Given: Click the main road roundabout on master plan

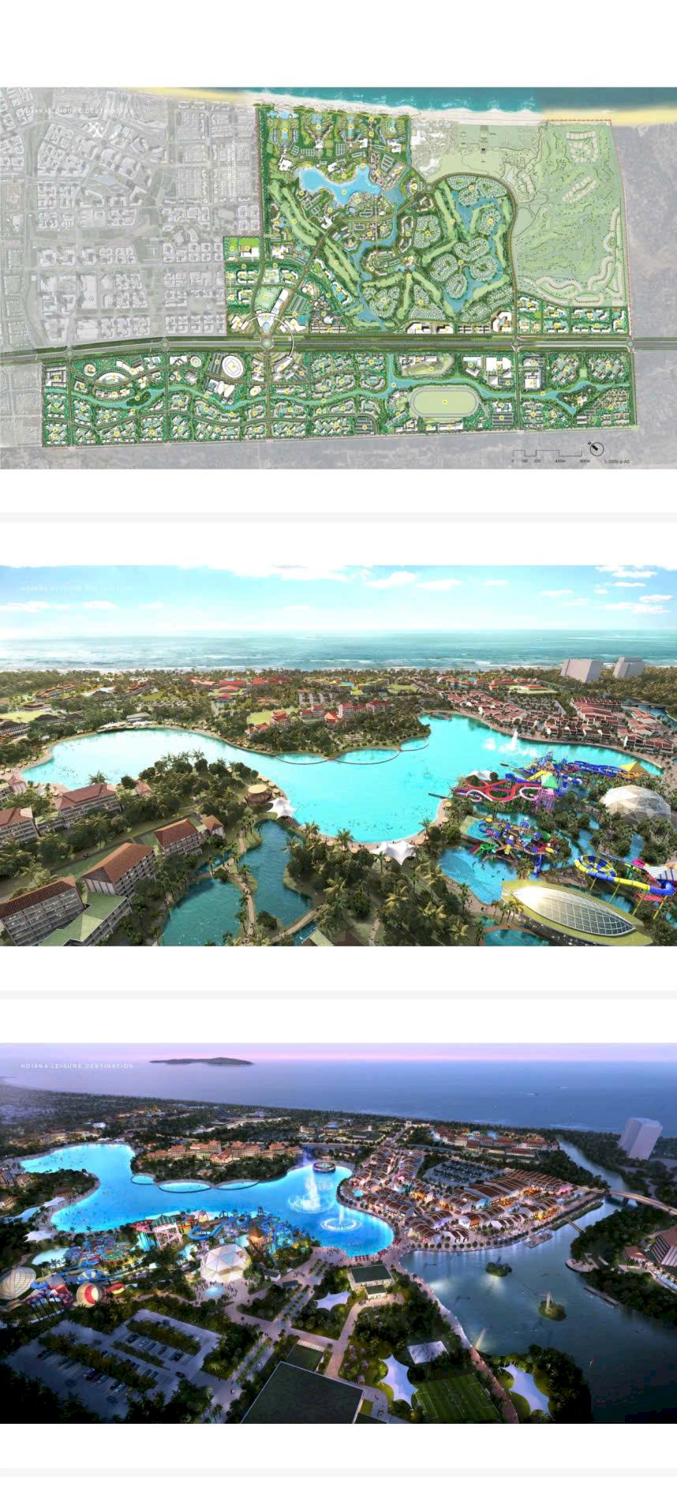Looking at the screenshot, I should click(x=267, y=343).
